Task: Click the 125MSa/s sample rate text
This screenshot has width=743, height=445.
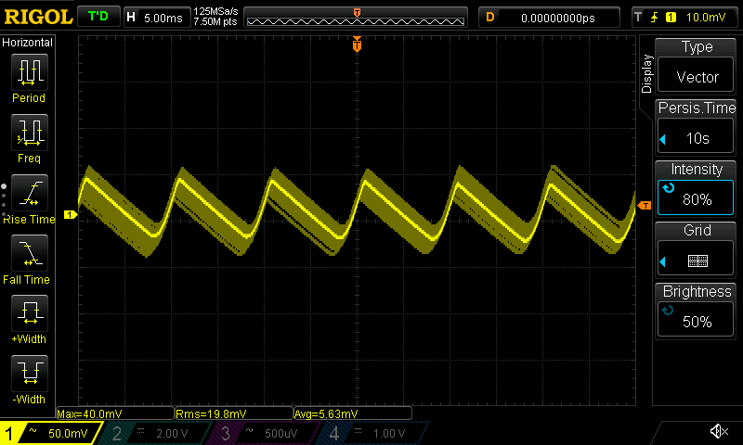Action: [x=215, y=11]
